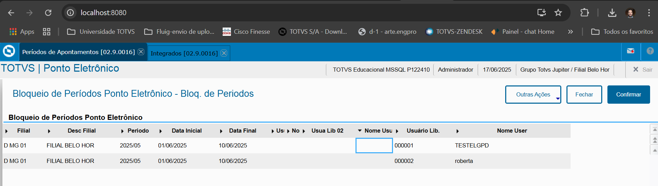Click the site information icon in the address bar
Image resolution: width=658 pixels, height=186 pixels.
coord(70,13)
